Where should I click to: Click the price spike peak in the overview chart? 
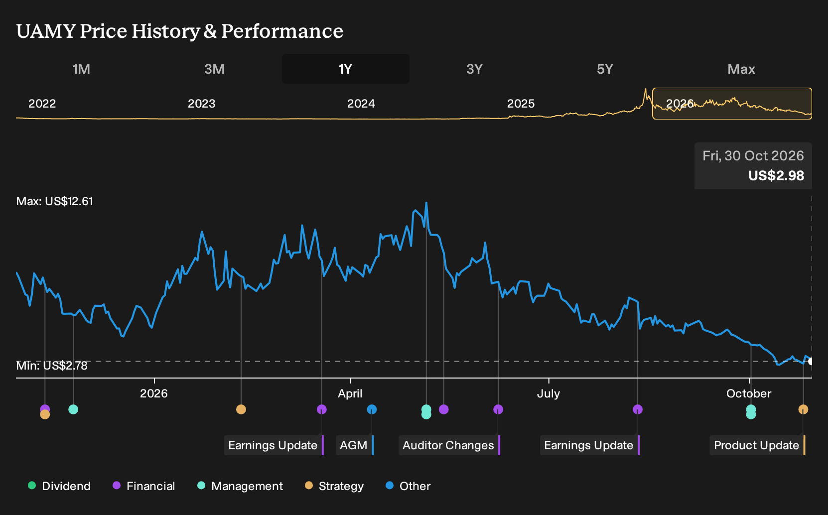tap(646, 90)
